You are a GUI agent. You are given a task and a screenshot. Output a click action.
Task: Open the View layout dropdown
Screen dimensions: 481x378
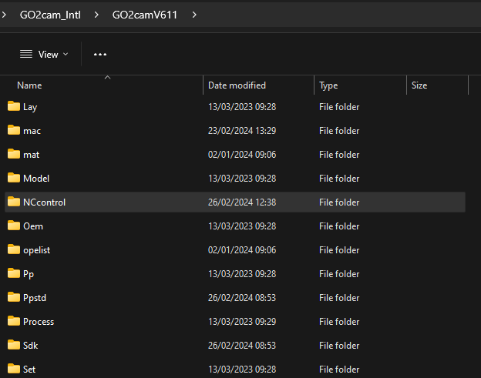point(44,55)
